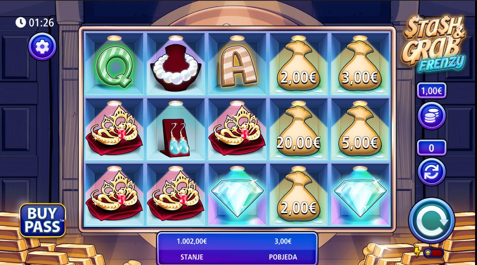Click the POBJEDA win amount display
Image resolution: width=477 pixels, height=265 pixels.
click(283, 249)
